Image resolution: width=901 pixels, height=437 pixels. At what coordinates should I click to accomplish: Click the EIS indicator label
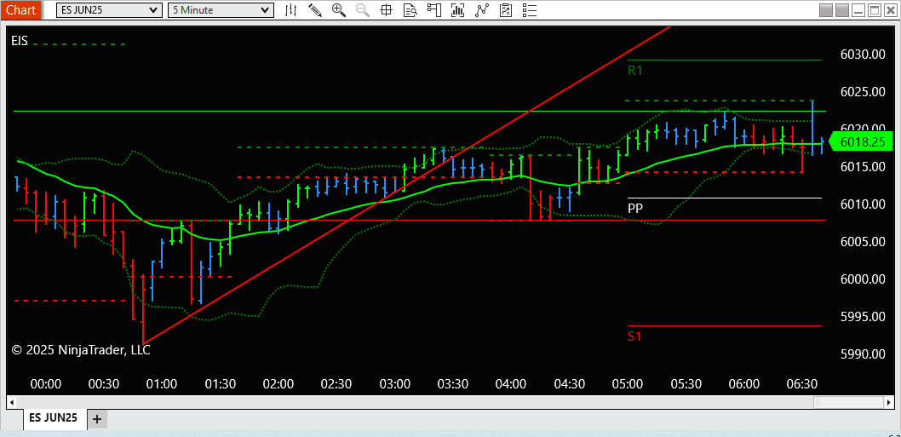pyautogui.click(x=20, y=41)
